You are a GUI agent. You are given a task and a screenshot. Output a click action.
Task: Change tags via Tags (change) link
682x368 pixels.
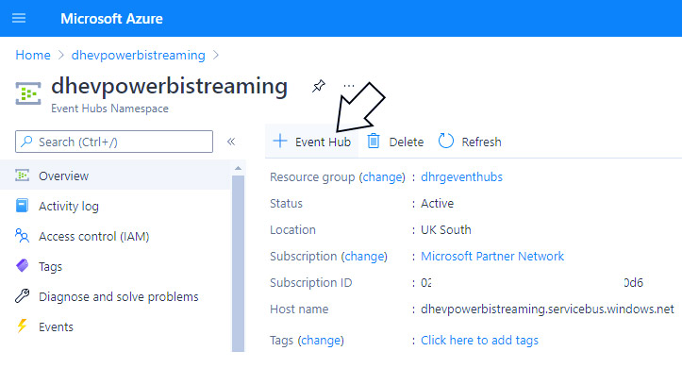coord(322,340)
